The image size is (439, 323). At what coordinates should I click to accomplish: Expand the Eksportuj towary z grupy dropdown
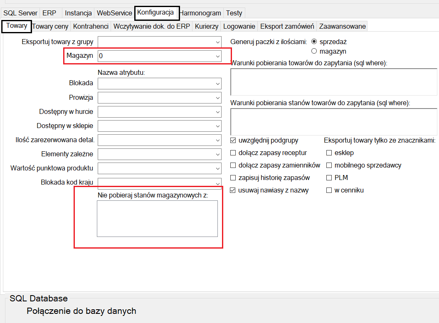[217, 42]
